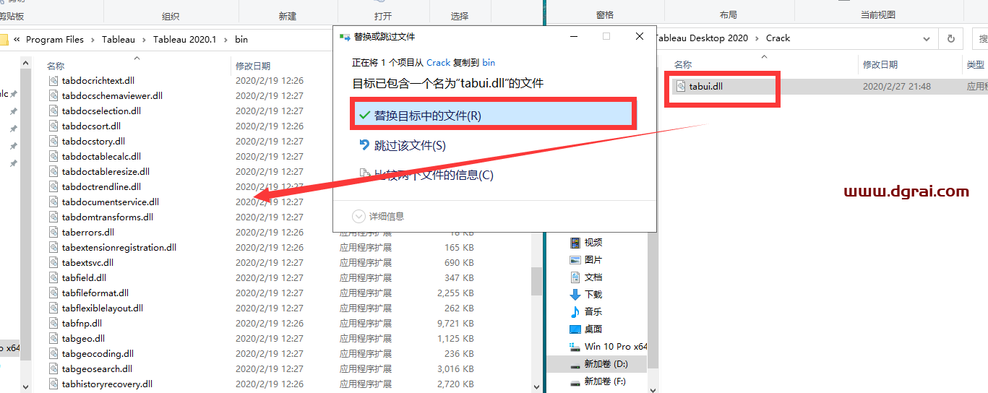Expand the « hidden breadcrumb path
The image size is (988, 393).
tap(17, 40)
